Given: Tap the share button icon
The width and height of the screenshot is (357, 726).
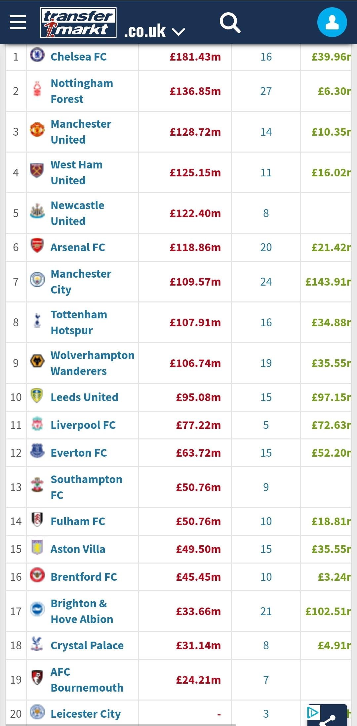Looking at the screenshot, I should (328, 719).
